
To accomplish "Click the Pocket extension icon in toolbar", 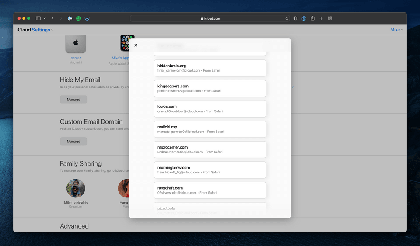I will (x=87, y=18).
